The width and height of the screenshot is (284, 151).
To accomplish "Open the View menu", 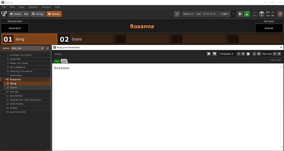I will point(21,7).
